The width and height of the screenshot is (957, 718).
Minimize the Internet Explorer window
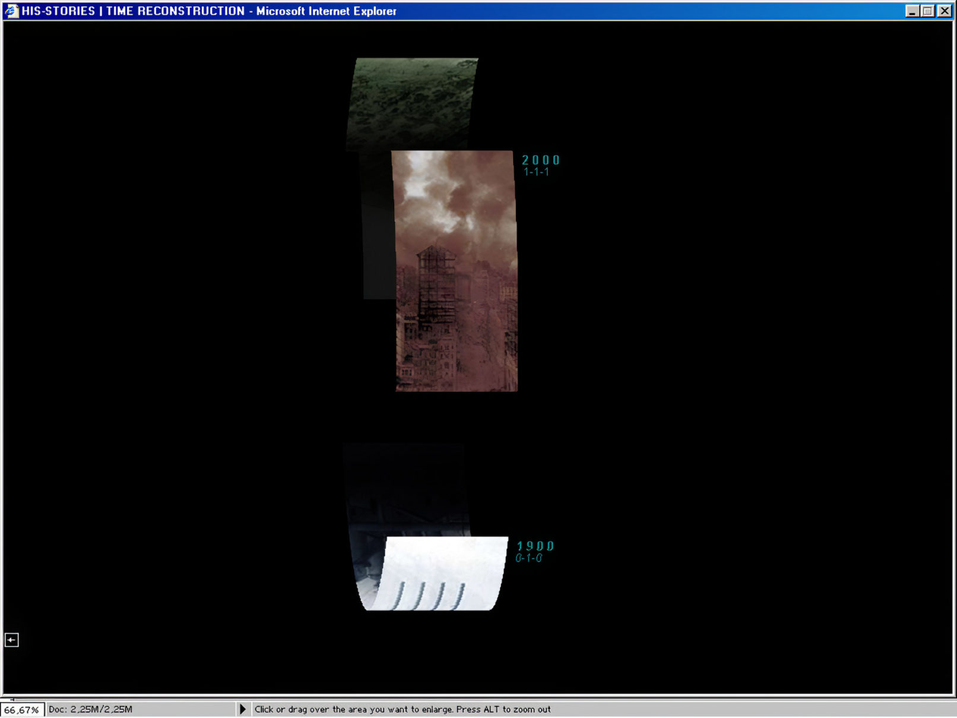coord(912,11)
